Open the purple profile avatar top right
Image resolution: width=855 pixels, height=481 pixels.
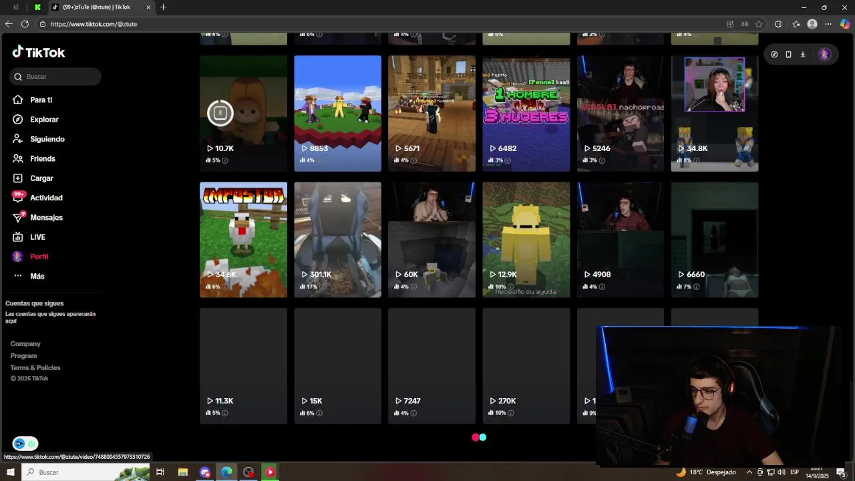(x=824, y=54)
